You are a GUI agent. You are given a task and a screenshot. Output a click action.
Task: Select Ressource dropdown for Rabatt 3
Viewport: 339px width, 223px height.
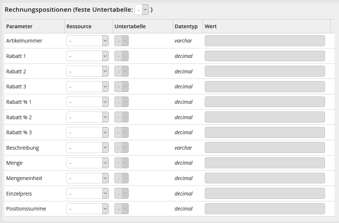click(88, 87)
